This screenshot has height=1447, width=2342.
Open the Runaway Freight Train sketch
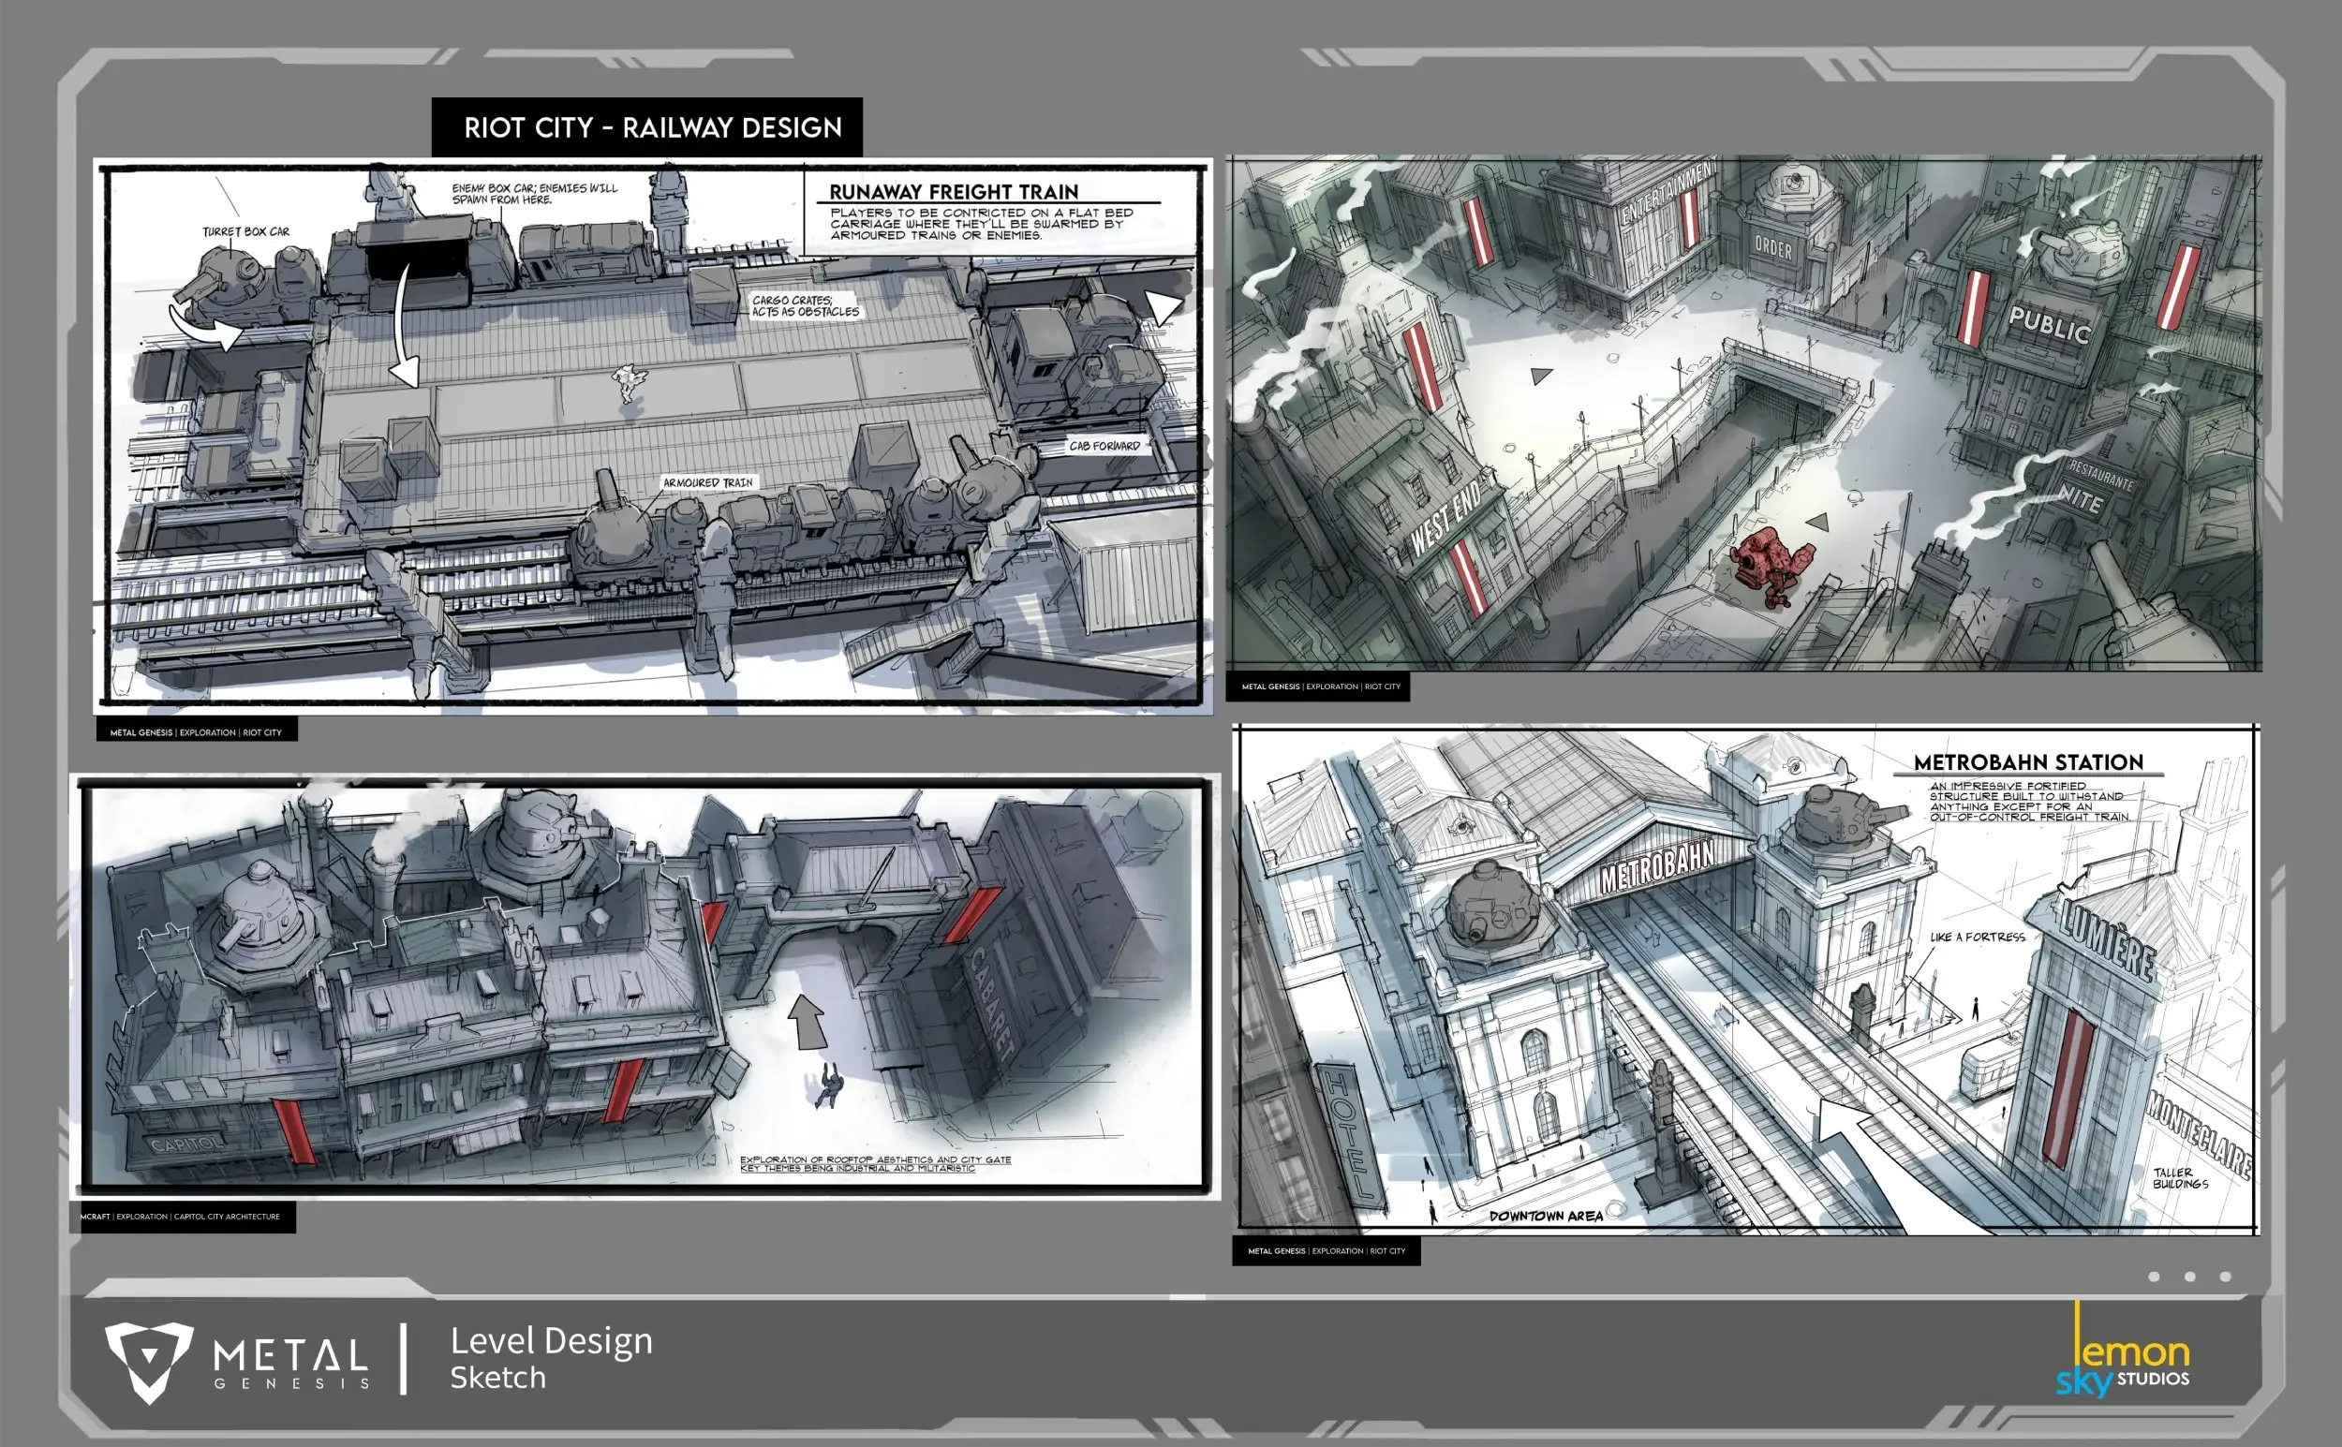coord(653,436)
